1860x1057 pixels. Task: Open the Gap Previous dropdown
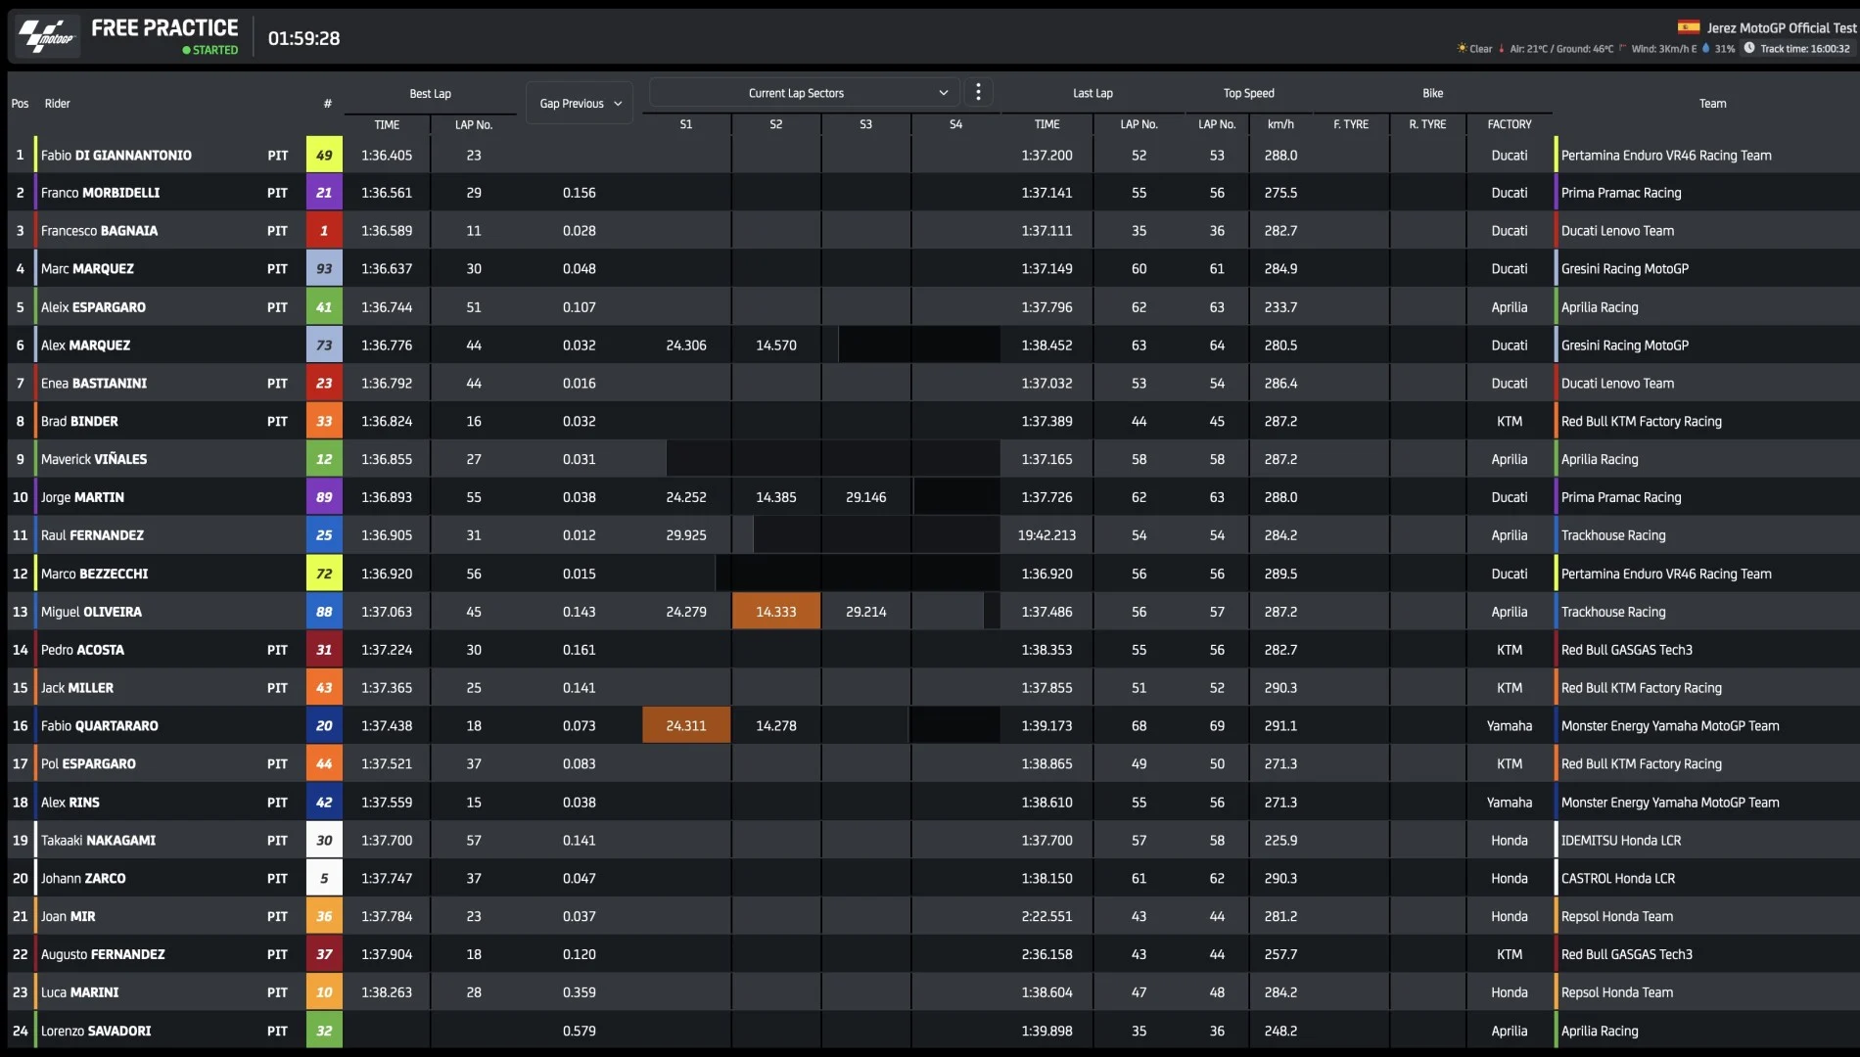pos(580,103)
